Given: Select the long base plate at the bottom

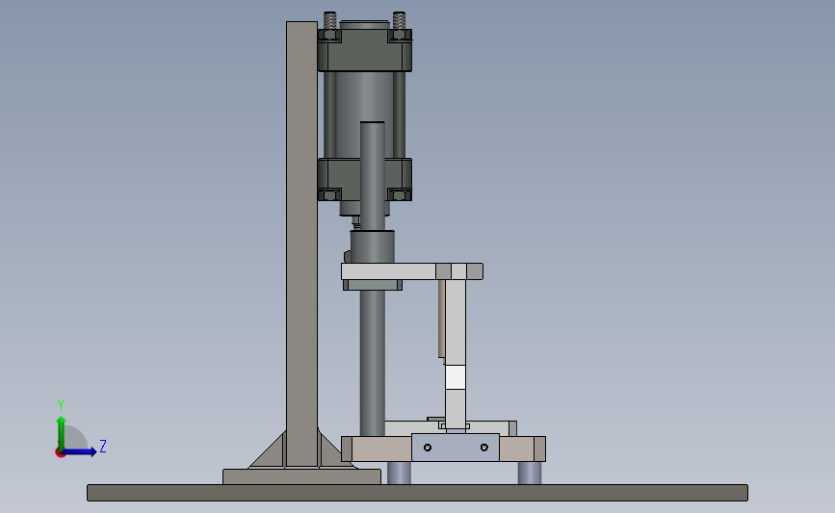Looking at the screenshot, I should click(418, 493).
